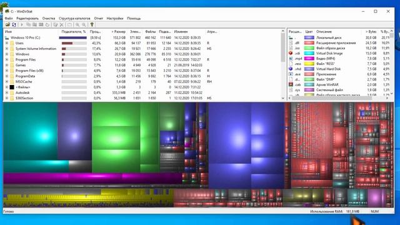Click the Help question mark icon
The width and height of the screenshot is (400, 225).
tap(92, 25)
